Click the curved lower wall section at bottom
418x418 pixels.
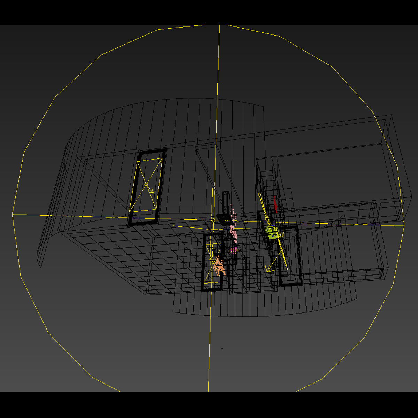click(244, 307)
